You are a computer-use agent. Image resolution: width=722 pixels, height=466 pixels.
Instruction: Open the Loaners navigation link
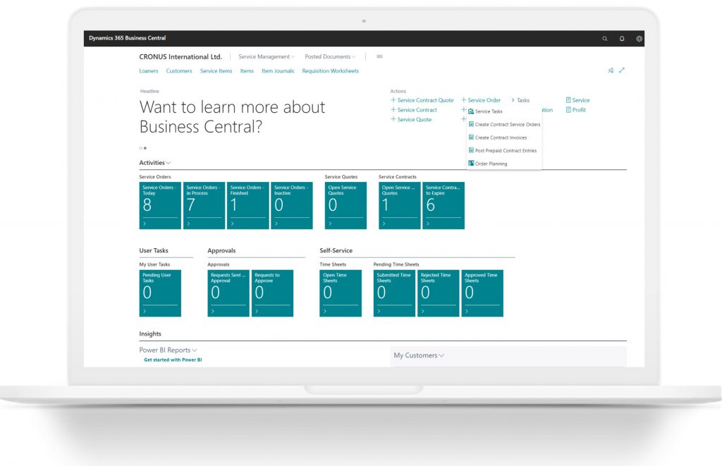(149, 71)
